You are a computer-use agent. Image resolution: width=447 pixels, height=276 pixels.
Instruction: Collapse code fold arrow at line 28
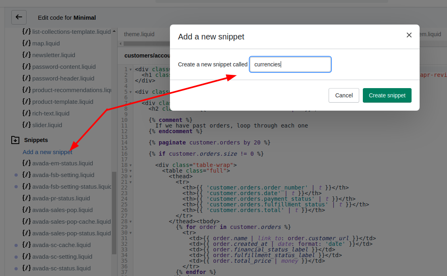[x=130, y=222]
